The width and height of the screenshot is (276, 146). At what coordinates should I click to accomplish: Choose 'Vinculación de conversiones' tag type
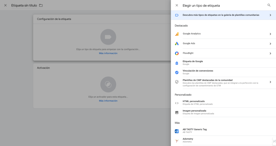pyautogui.click(x=223, y=72)
